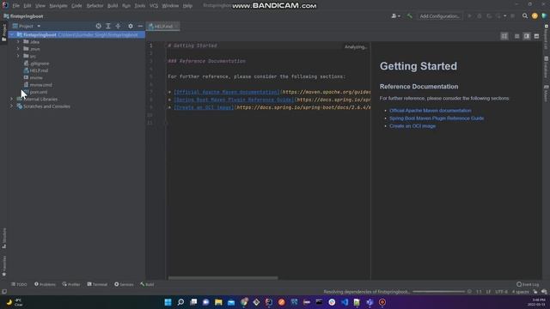Open Project panel settings gear

[x=131, y=26]
